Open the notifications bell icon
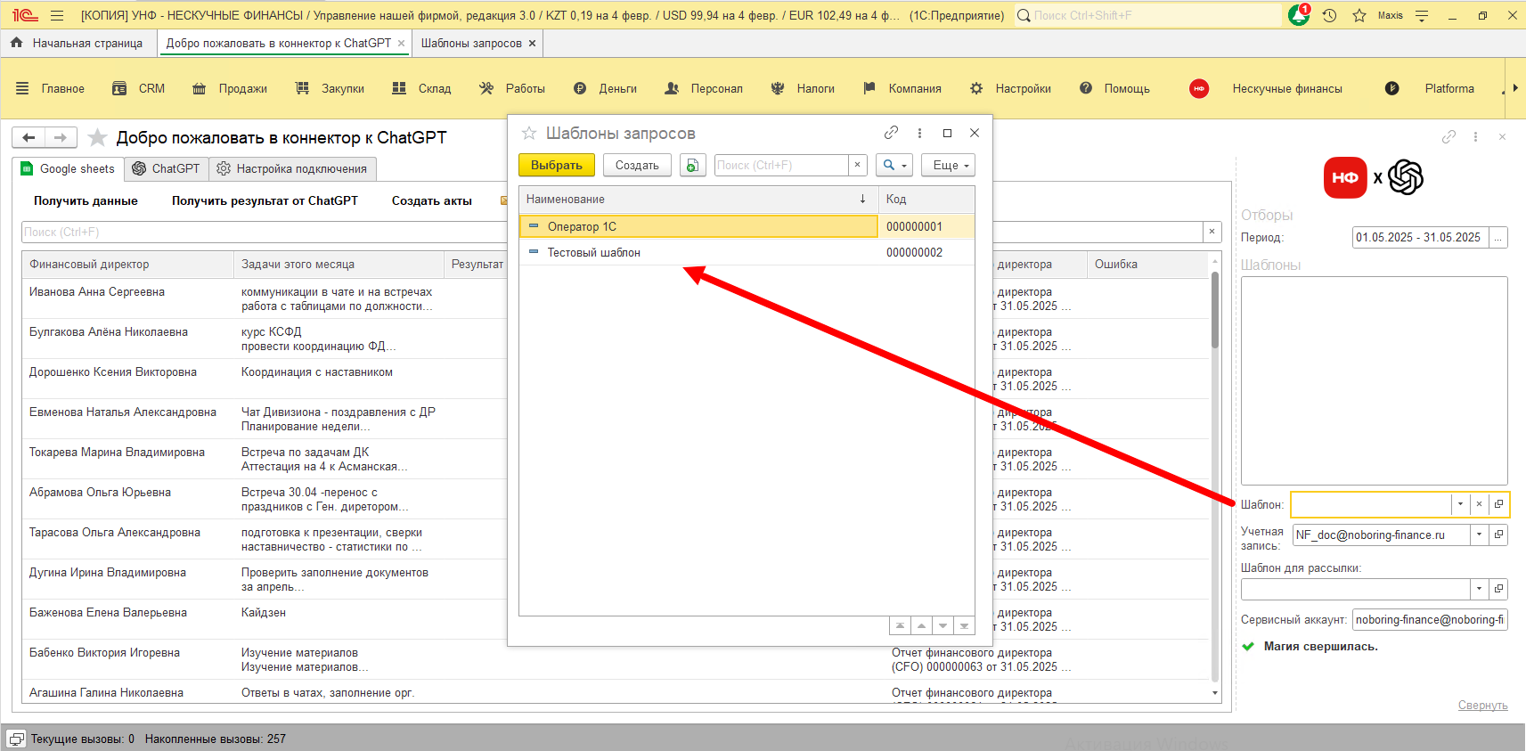Viewport: 1526px width, 751px height. tap(1299, 15)
